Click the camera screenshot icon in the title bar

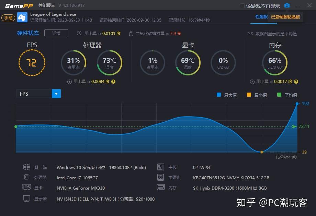click(x=287, y=5)
